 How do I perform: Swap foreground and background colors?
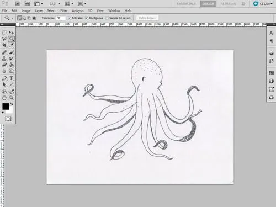point(12,104)
